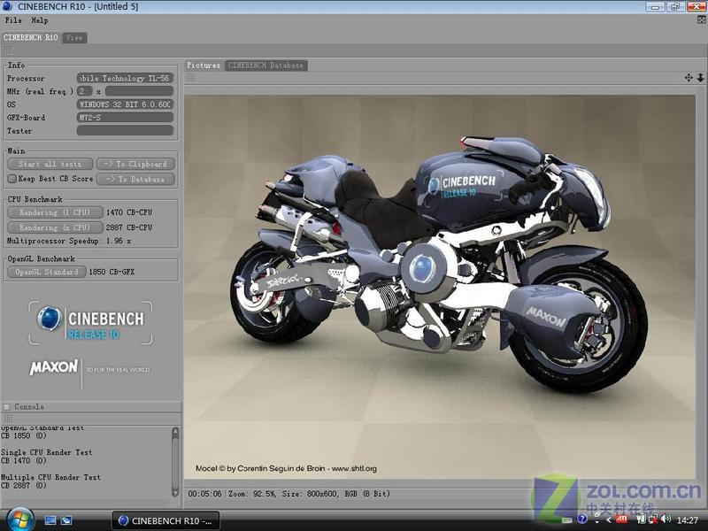Click 'Multiprocessor Speedup: 1.96 x' text
This screenshot has height=531, width=708.
69,241
